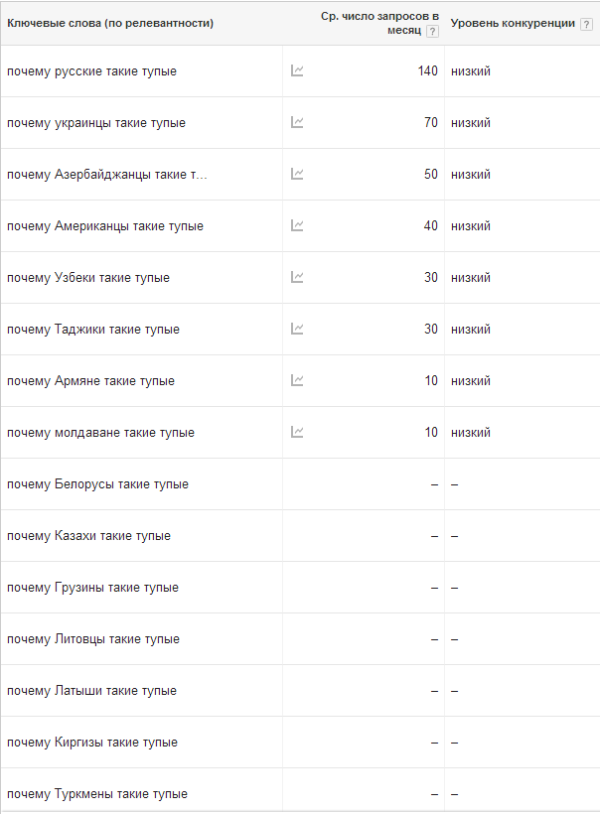Sort by 'Ключевые слова (по релевантности)' column header
The image size is (600, 814).
pos(110,23)
